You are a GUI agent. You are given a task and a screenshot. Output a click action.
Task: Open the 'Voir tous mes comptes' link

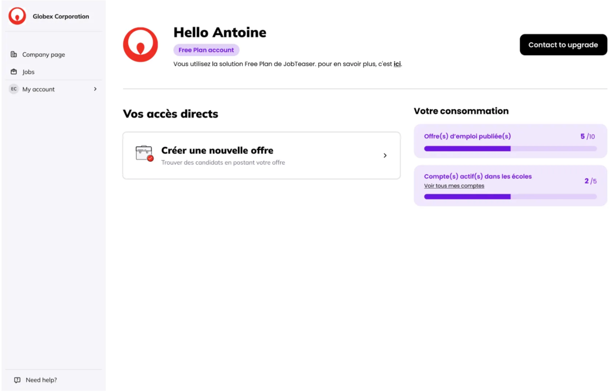tap(454, 186)
